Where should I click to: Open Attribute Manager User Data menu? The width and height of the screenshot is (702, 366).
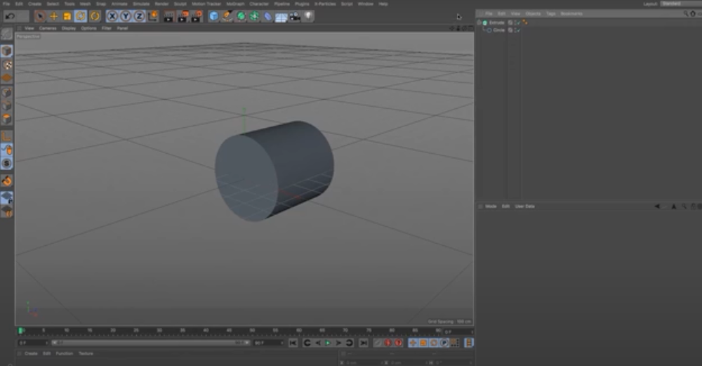524,207
